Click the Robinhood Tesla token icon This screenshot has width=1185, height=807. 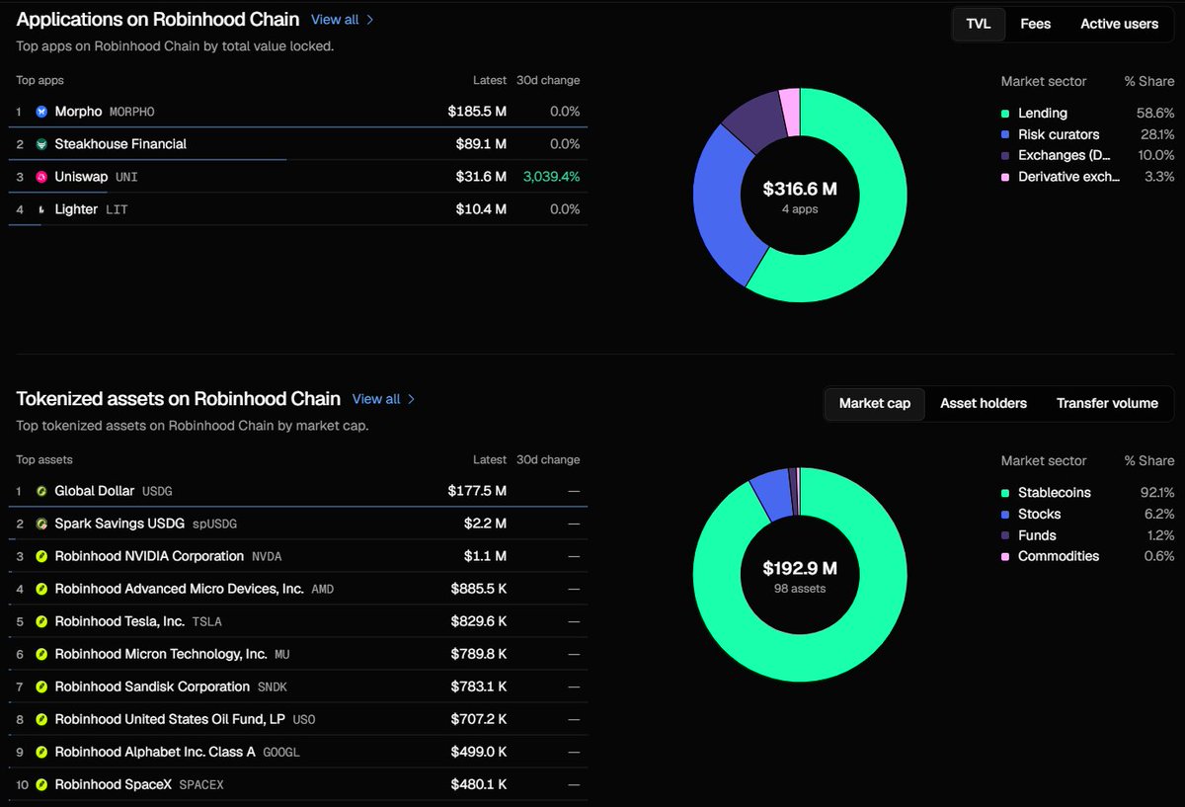click(x=41, y=621)
